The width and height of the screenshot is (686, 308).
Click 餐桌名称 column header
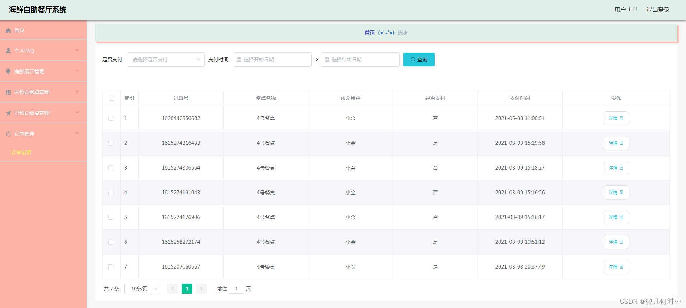pyautogui.click(x=266, y=98)
